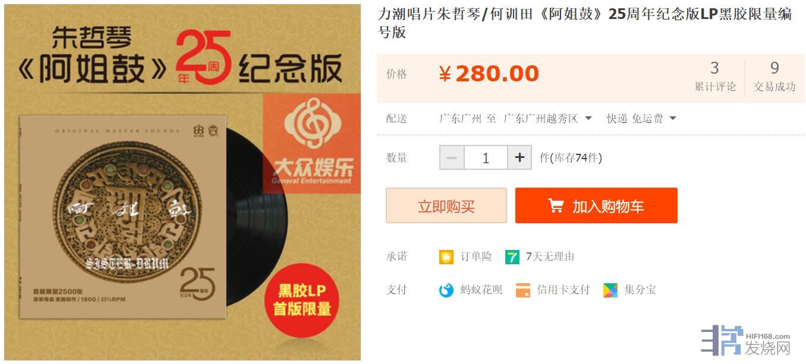Click the quantity input field showing 1
Image resolution: width=806 pixels, height=364 pixels.
pyautogui.click(x=486, y=158)
